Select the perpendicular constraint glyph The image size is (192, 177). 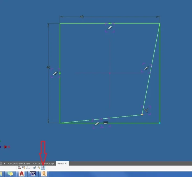[146, 110]
